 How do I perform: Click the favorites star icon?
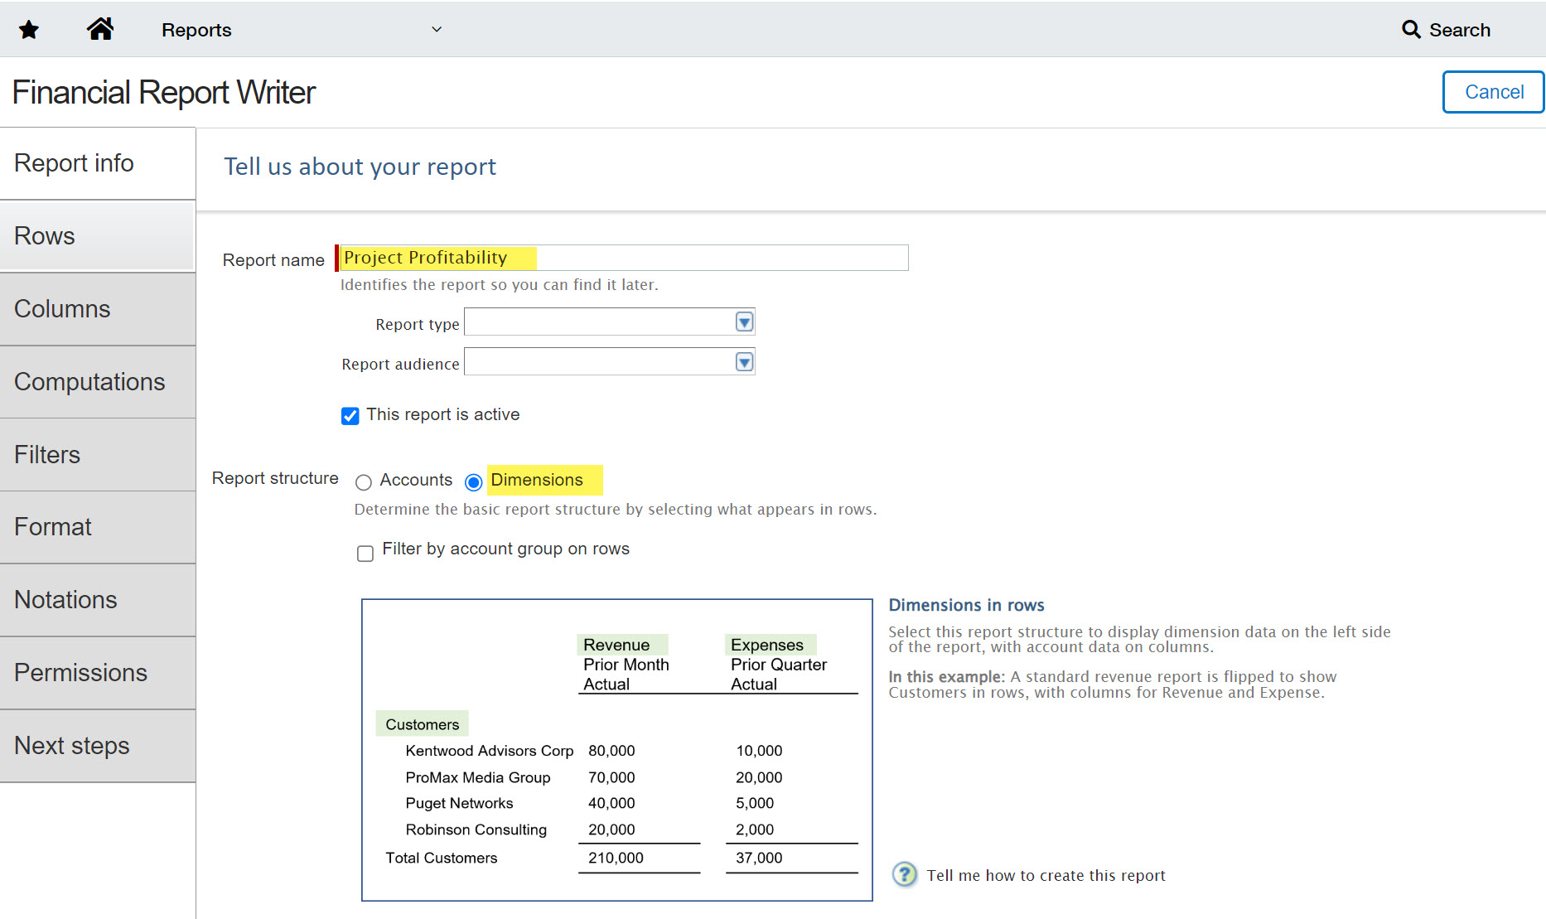click(x=29, y=31)
